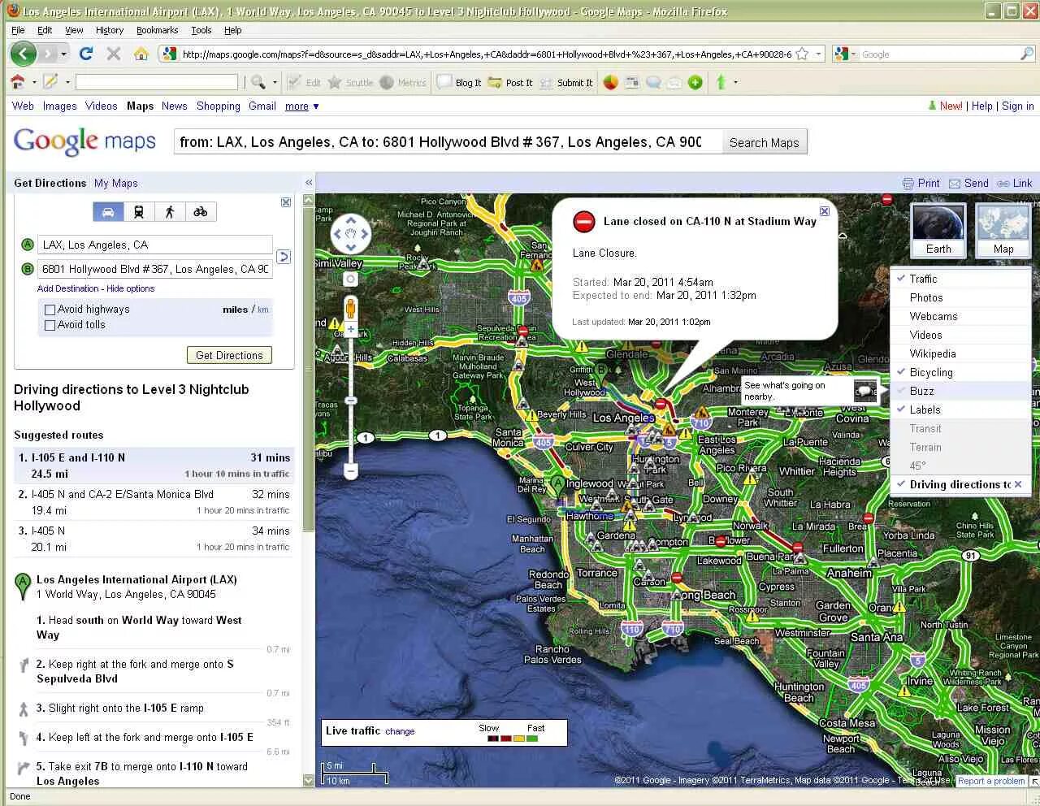
Task: Open dropdown next to the green up-arrow
Action: coord(735,82)
